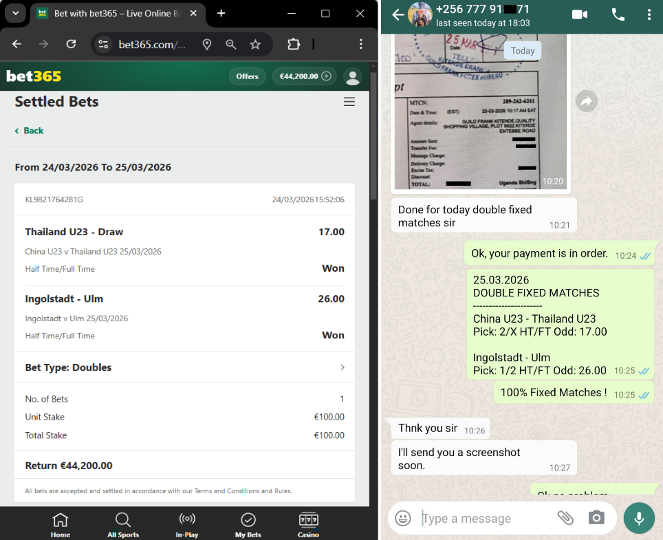663x540 pixels.
Task: Forward the receipt photo
Action: 586,101
